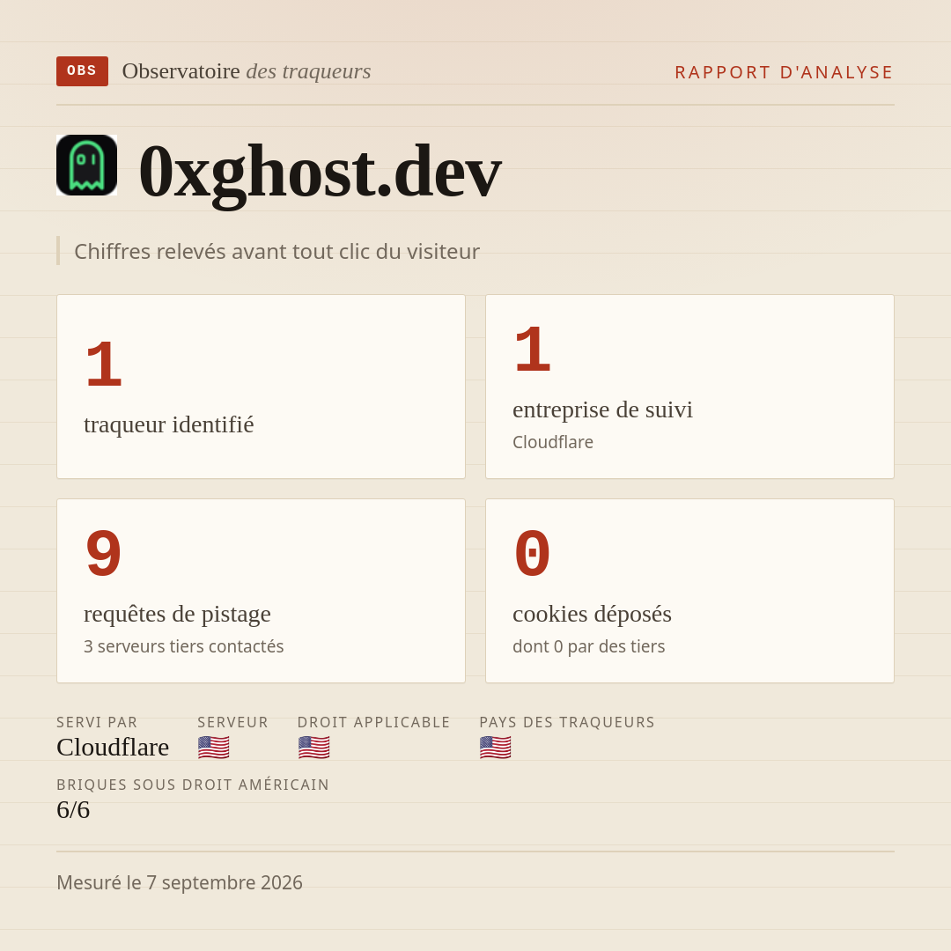951x951 pixels.
Task: Open the Observatoire des traqueurs title
Action: click(247, 71)
